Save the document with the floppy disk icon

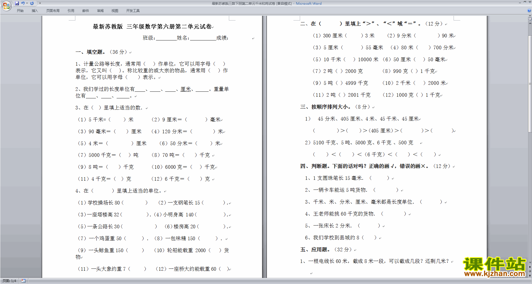point(17,3)
